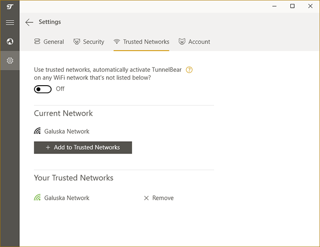This screenshot has height=247, width=320.
Task: Click the Your Trusted Networks heading
Action: [x=74, y=178]
